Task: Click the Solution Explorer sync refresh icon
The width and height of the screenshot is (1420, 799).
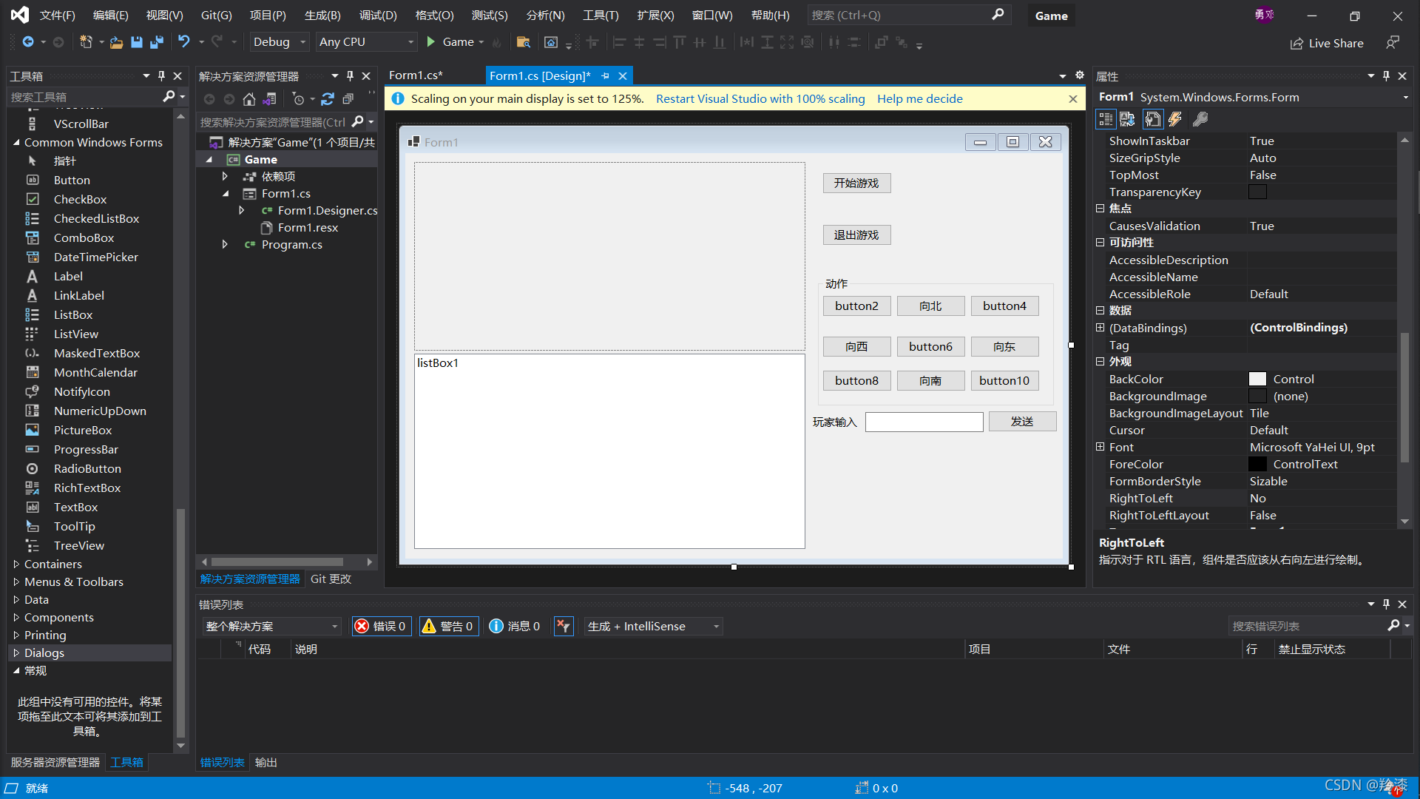Action: pos(328,99)
